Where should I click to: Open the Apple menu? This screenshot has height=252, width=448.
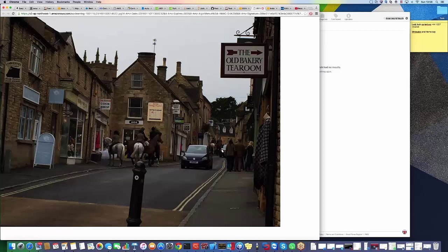click(5, 2)
